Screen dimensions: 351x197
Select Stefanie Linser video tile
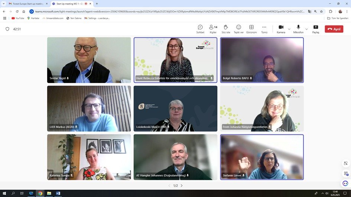[262, 157]
